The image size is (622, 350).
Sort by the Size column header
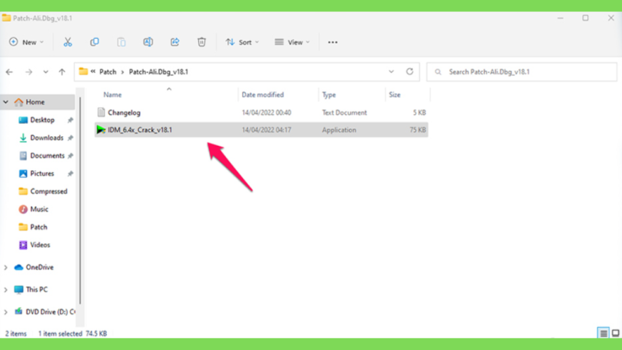tap(394, 95)
